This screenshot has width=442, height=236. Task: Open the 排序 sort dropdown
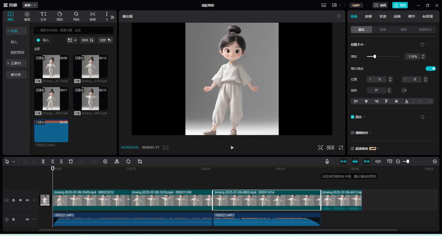click(87, 40)
